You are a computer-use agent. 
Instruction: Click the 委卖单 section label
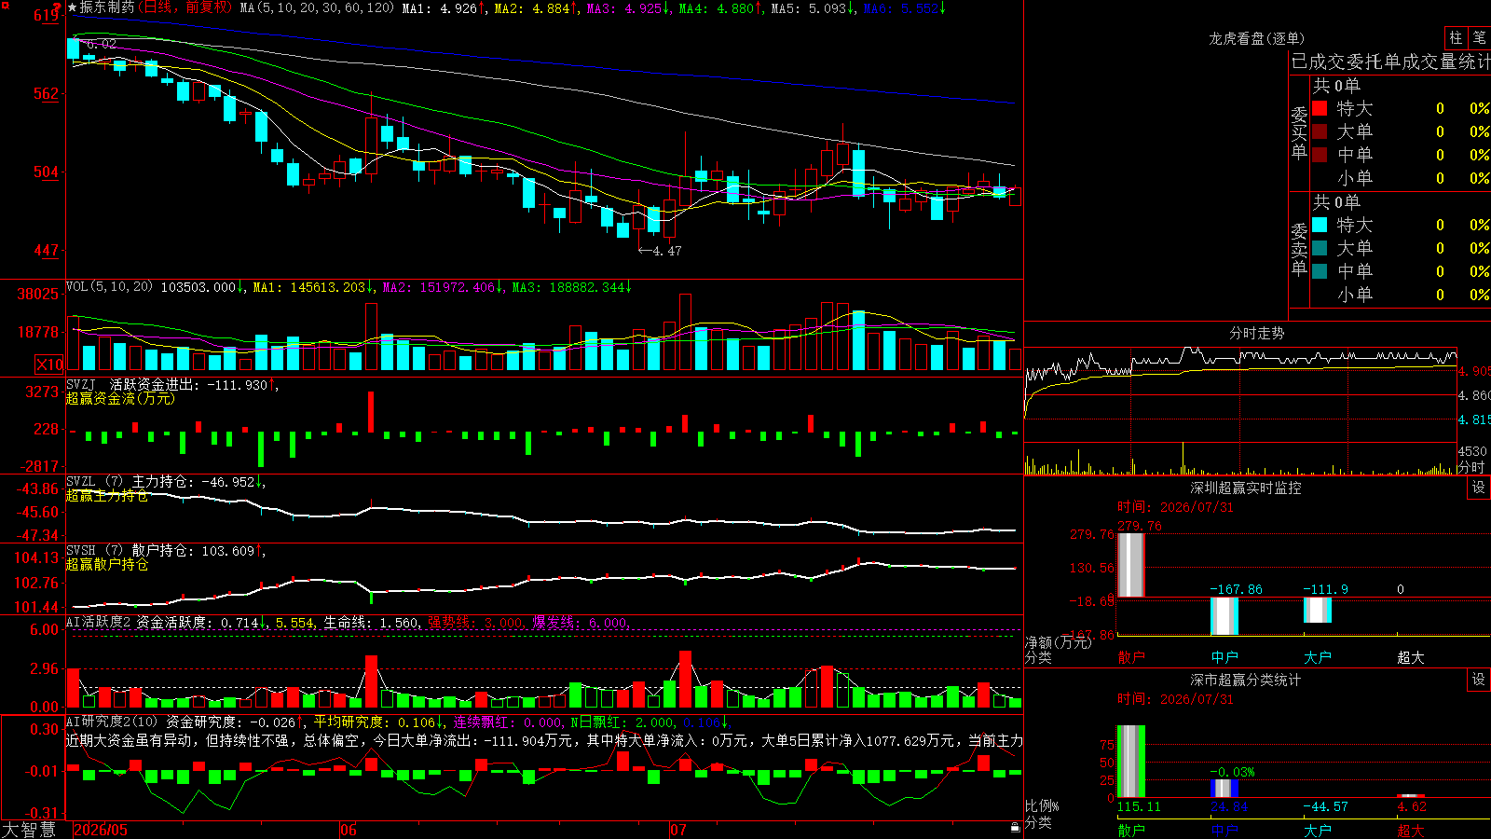(x=1299, y=249)
